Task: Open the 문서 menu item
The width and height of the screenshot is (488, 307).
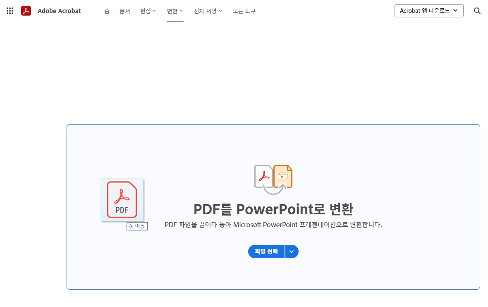Action: (125, 11)
